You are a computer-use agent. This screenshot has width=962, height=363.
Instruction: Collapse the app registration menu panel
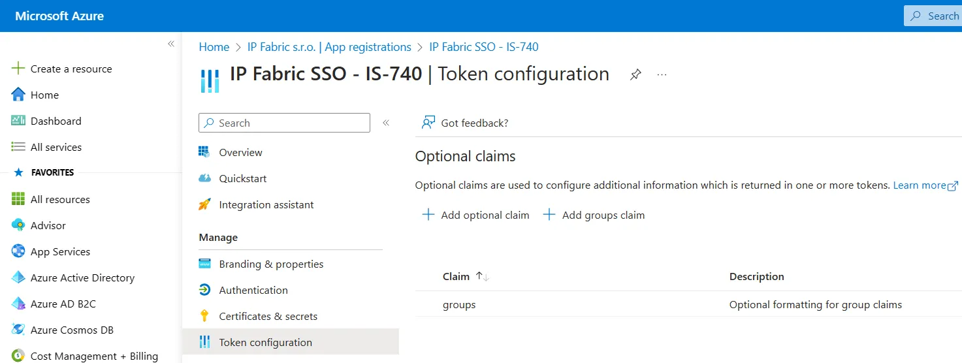[x=386, y=123]
